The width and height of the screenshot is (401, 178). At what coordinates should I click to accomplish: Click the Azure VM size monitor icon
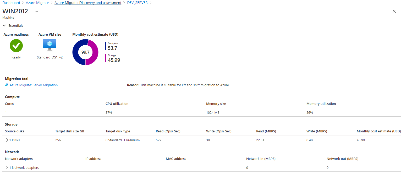[50, 46]
